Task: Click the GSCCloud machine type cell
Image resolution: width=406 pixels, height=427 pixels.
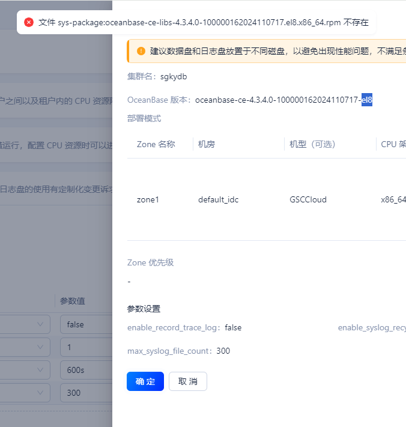Action: click(x=308, y=199)
